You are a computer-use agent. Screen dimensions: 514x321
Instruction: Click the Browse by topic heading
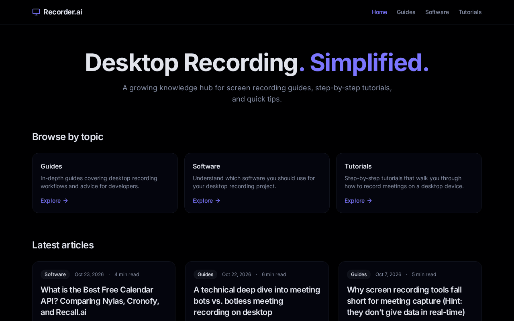[x=68, y=137]
